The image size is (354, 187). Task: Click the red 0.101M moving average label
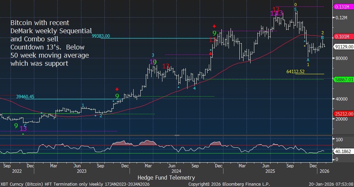click(x=344, y=37)
